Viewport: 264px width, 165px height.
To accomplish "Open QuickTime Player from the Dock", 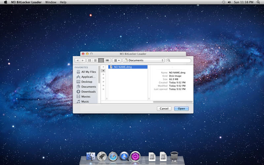I will click(124, 156).
